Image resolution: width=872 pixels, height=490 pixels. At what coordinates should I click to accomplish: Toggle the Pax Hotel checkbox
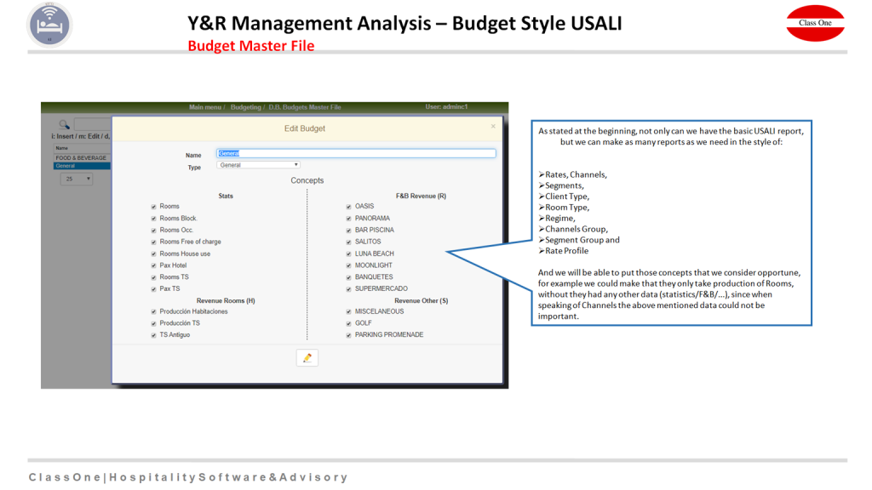point(153,265)
